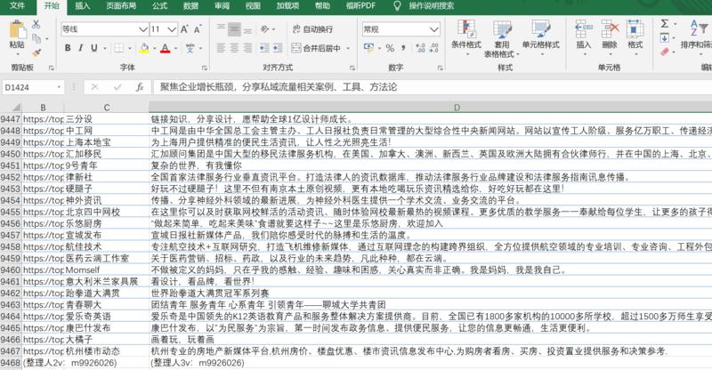Click the Paste clipboard icon
The image size is (712, 370).
tap(17, 30)
